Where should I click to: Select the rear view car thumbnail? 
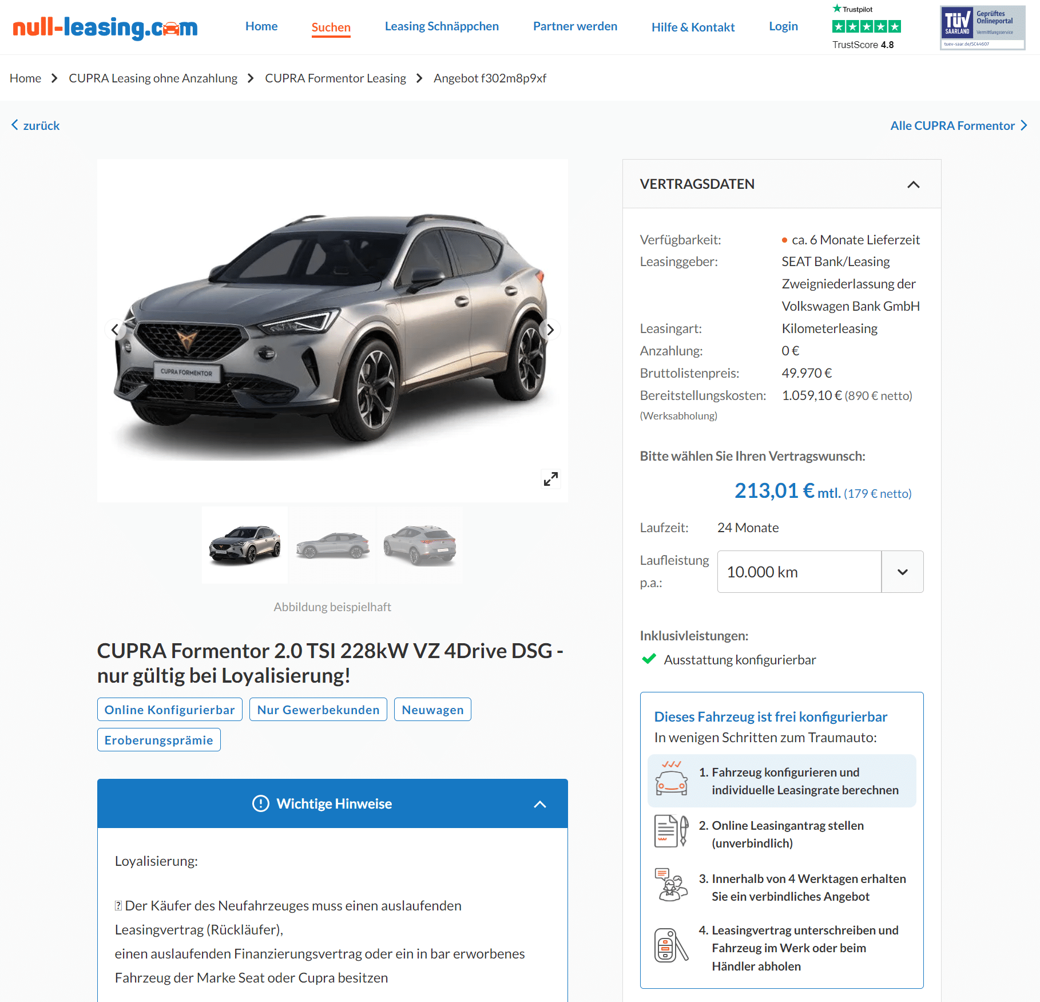click(420, 545)
